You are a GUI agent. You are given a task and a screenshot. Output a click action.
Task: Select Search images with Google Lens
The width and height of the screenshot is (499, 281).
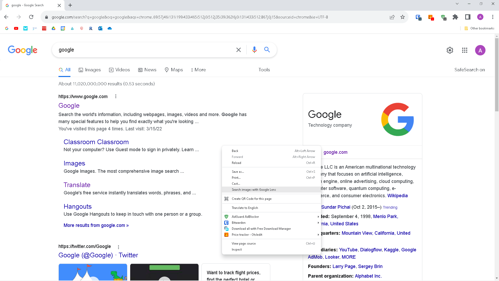point(254,190)
